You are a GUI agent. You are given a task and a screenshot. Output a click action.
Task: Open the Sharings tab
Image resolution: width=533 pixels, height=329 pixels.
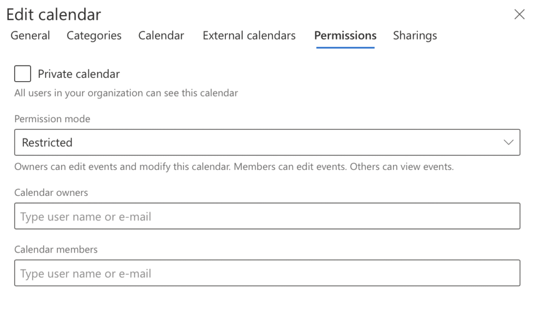coord(414,35)
